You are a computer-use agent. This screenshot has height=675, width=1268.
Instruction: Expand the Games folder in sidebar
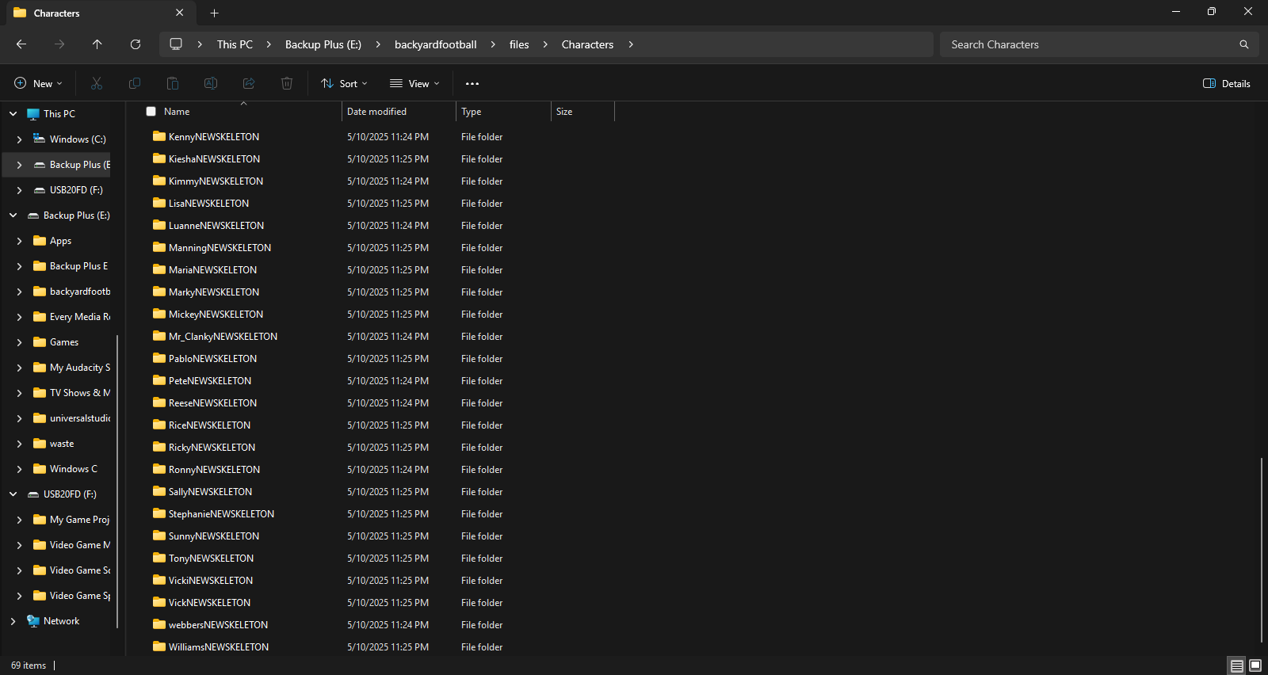tap(19, 342)
